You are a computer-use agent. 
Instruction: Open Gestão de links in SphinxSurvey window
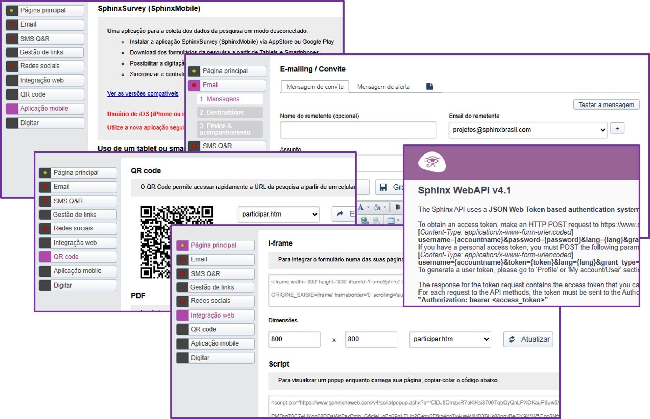point(45,52)
